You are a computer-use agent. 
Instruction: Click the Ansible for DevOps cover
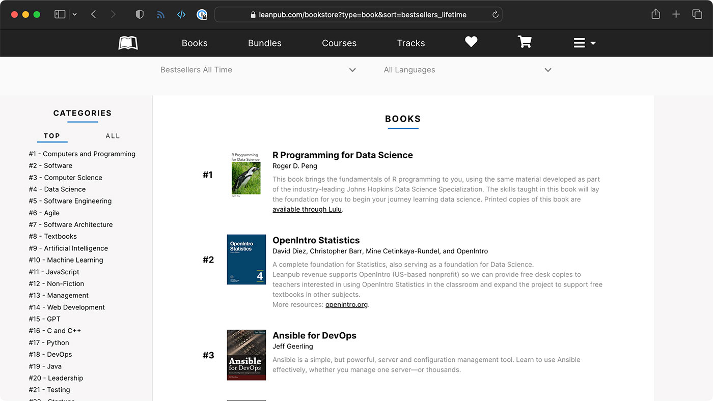(246, 355)
